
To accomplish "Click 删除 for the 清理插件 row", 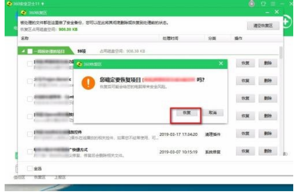I will click(268, 133).
